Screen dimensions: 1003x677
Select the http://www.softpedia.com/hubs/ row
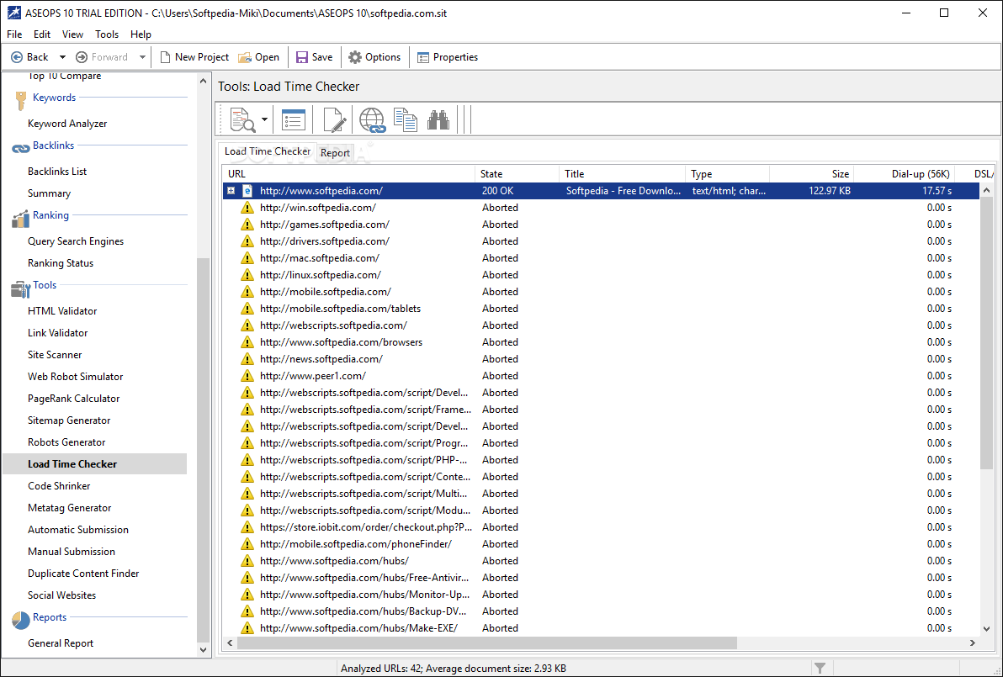tap(602, 561)
